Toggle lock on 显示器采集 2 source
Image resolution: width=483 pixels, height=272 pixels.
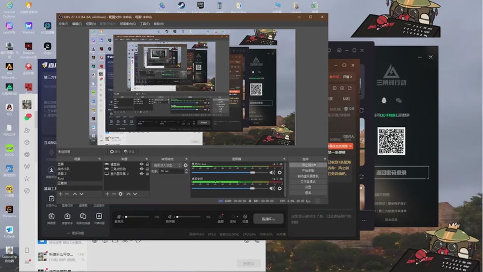coord(147,173)
